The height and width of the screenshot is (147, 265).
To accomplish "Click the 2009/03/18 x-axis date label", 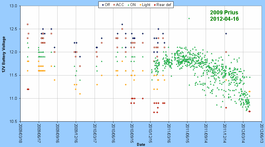I will (x=21, y=133).
